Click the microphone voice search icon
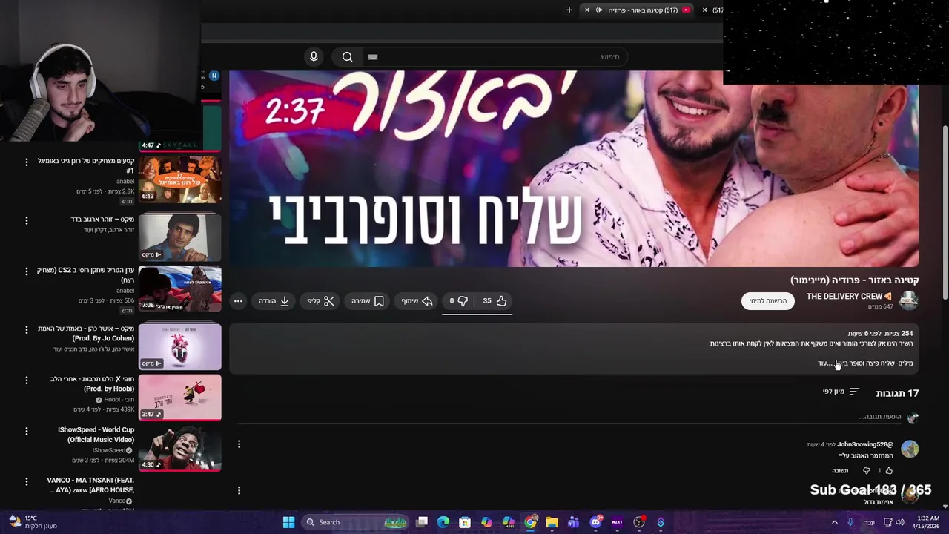 point(314,56)
